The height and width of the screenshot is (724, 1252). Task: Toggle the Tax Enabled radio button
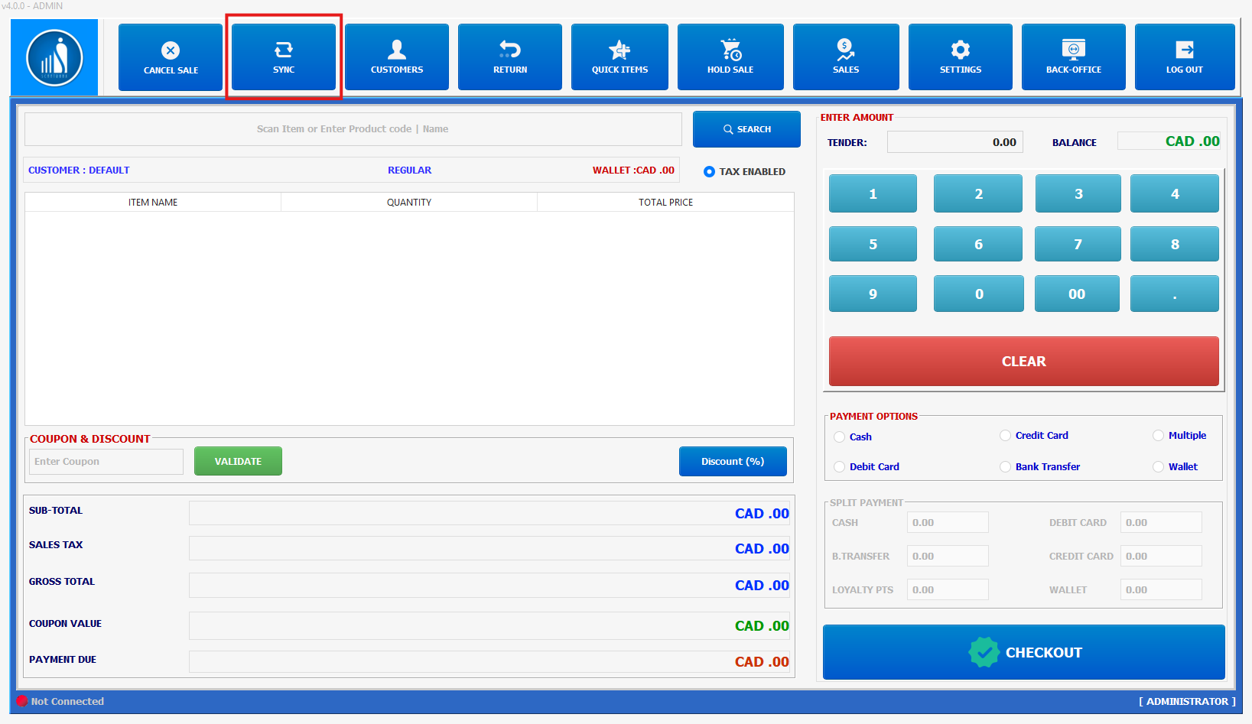(x=709, y=172)
